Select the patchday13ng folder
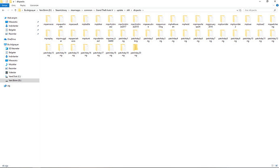The image size is (279, 168). tap(49, 50)
